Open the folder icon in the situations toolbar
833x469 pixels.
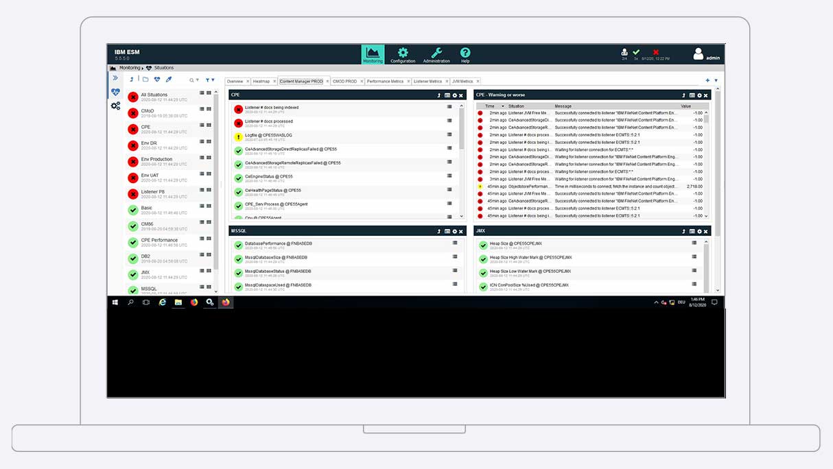[x=145, y=79]
